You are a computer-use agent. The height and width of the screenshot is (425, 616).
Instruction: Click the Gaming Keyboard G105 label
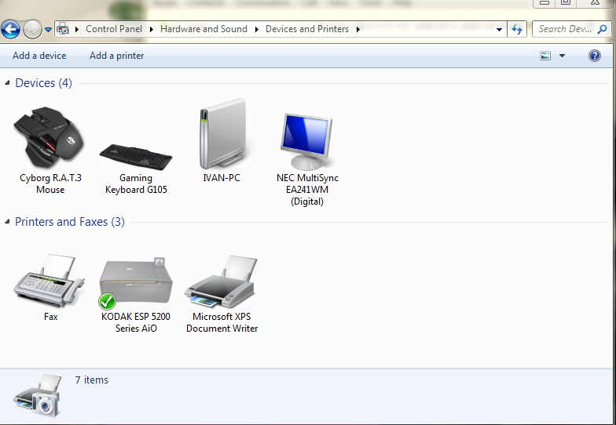point(136,183)
